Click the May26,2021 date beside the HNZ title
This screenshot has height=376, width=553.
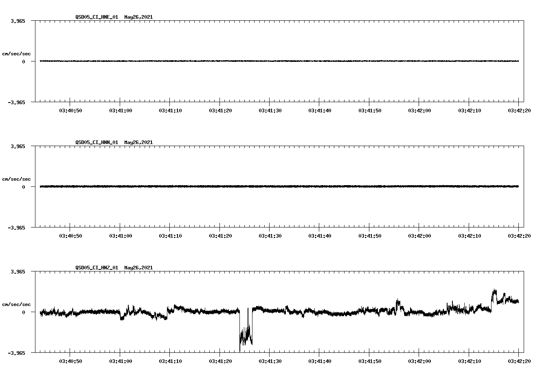tap(138, 268)
